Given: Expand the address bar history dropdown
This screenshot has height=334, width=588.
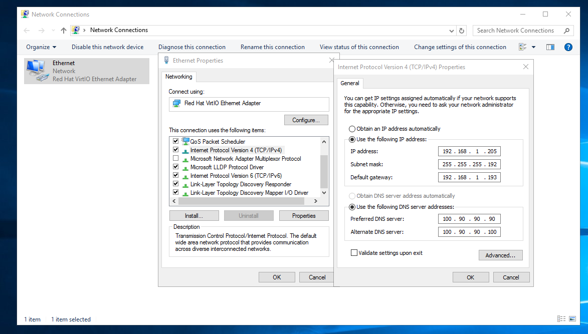Looking at the screenshot, I should pos(452,31).
